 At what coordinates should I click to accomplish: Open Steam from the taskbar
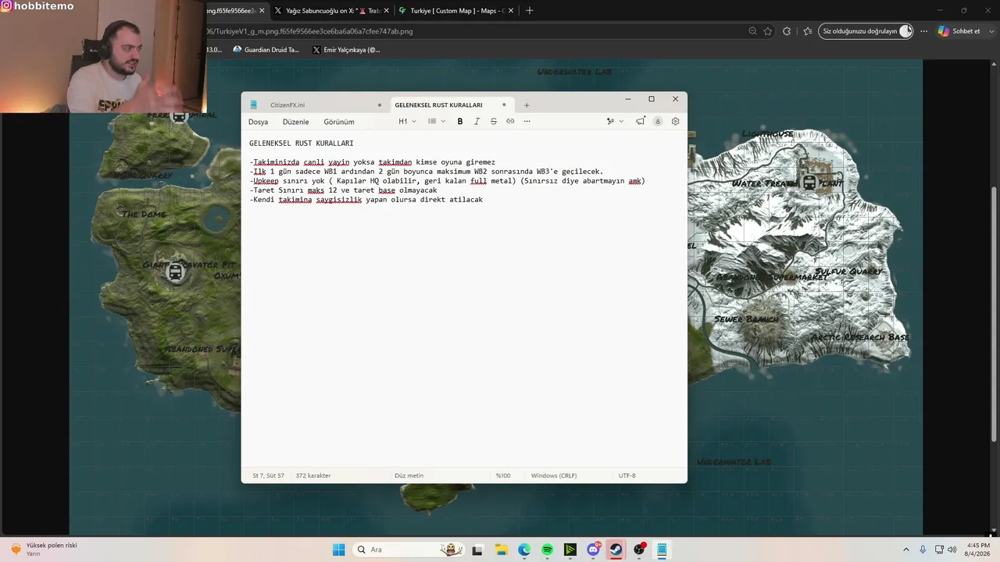coord(616,550)
